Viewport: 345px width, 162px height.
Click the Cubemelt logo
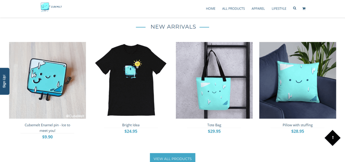[51, 7]
